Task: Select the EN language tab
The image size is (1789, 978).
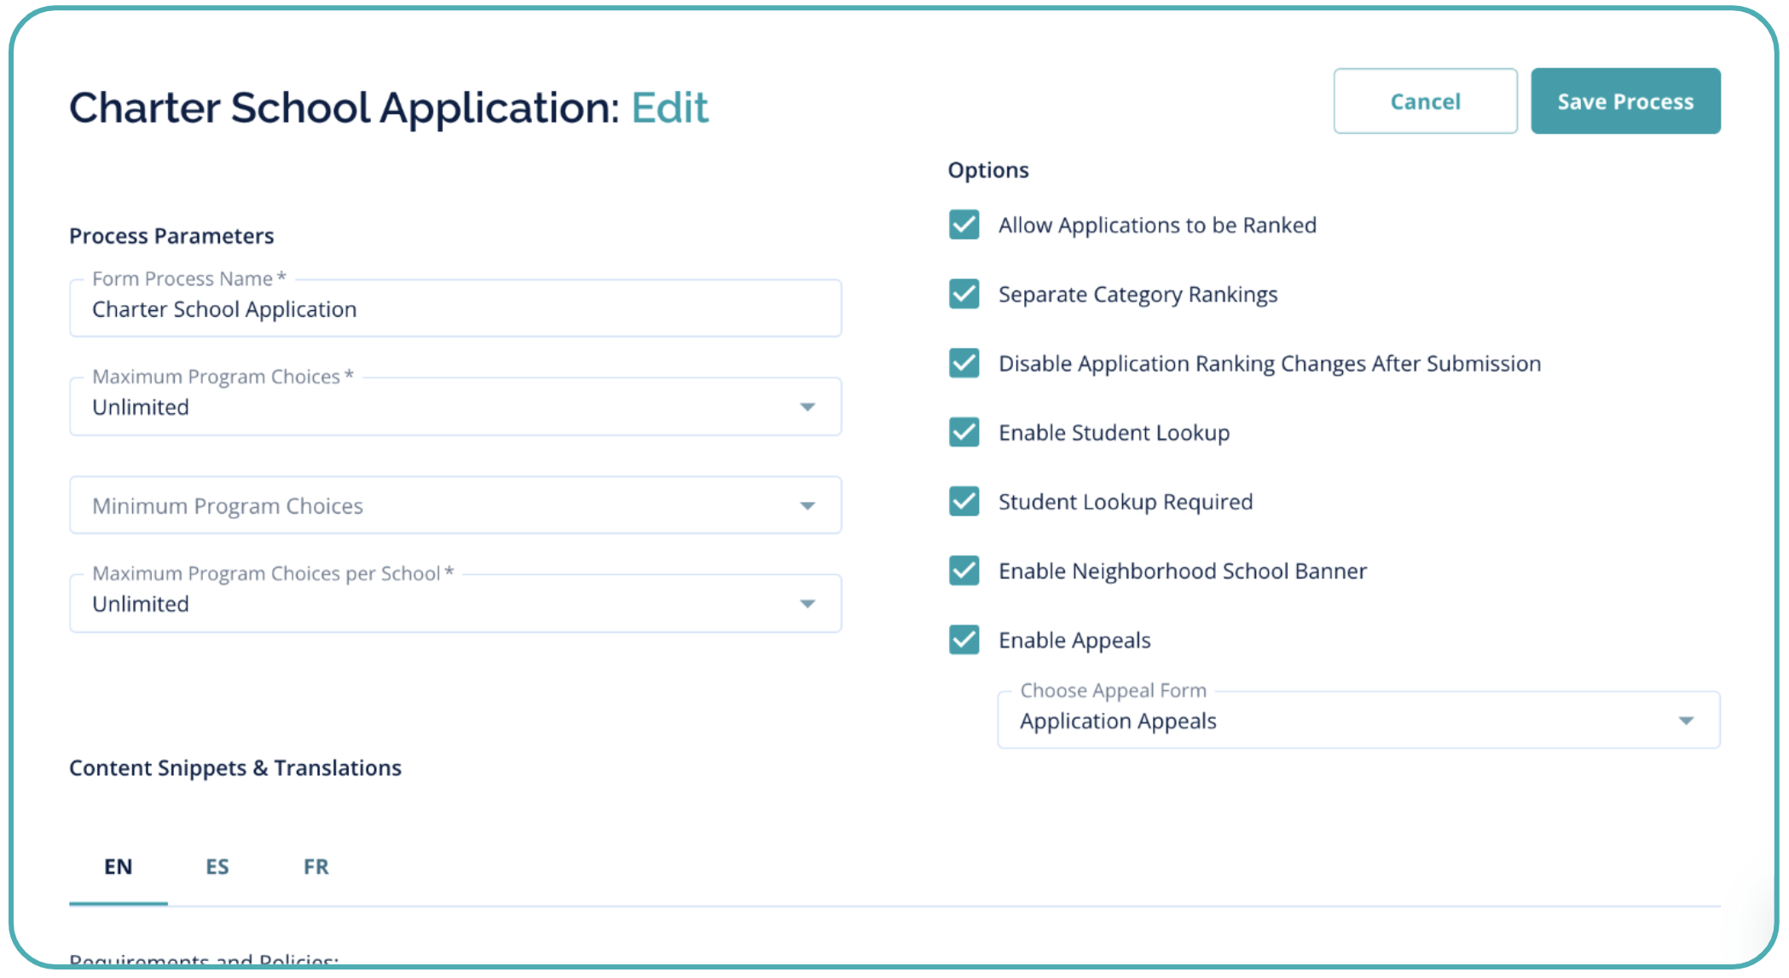Action: click(119, 866)
